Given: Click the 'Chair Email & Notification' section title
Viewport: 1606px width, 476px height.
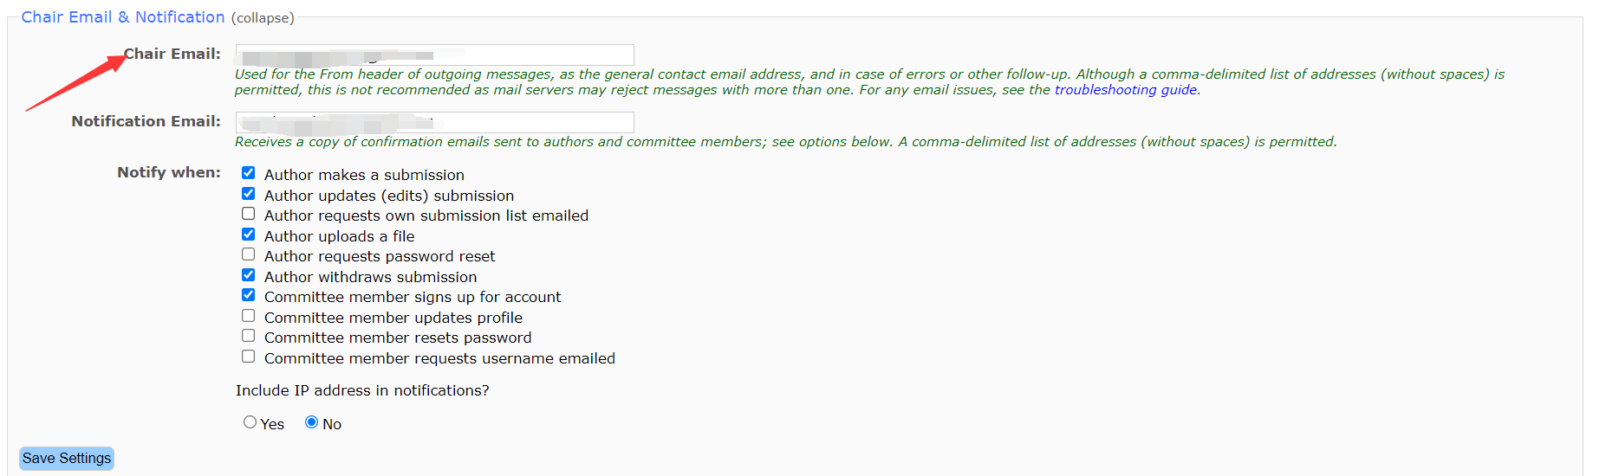Looking at the screenshot, I should click(123, 17).
